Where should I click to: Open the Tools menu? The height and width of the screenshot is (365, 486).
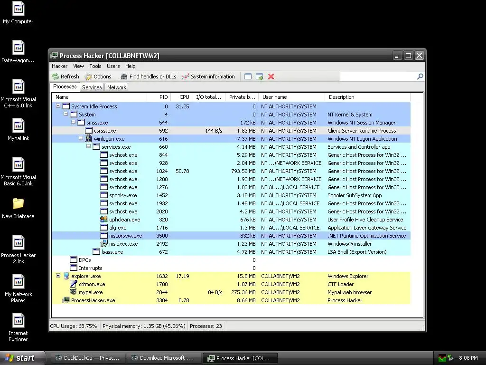95,66
